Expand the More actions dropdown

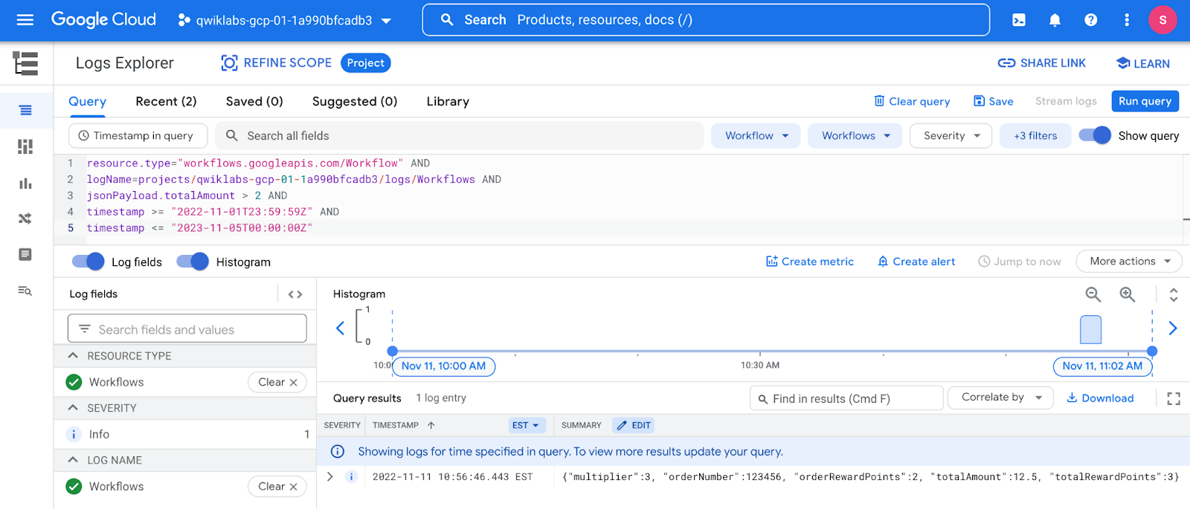[x=1128, y=262]
